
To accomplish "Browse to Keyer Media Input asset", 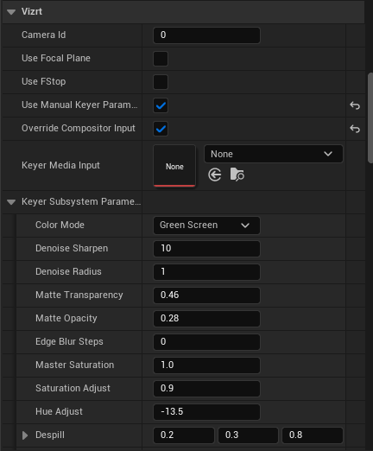I will point(237,175).
